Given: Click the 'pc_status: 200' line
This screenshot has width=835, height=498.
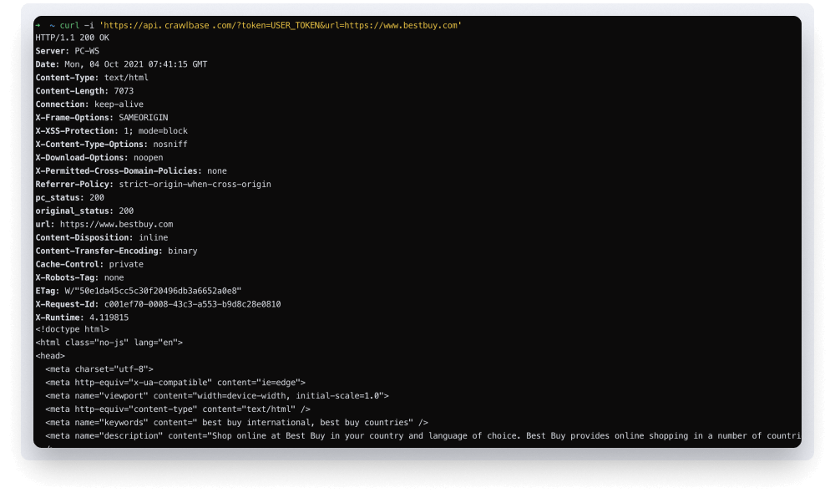Looking at the screenshot, I should (x=70, y=197).
